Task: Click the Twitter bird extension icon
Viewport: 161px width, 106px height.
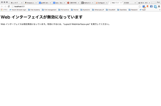Action: (155, 7)
